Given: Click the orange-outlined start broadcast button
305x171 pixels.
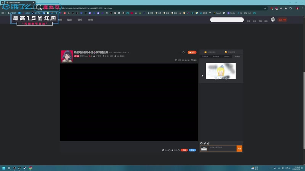Looking at the screenshot, I should pos(283,20).
